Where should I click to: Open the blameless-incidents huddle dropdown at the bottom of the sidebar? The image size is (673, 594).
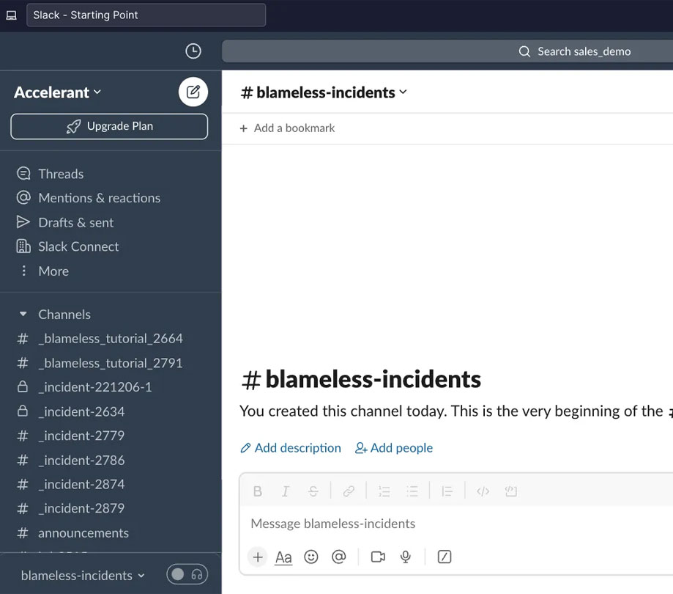83,576
